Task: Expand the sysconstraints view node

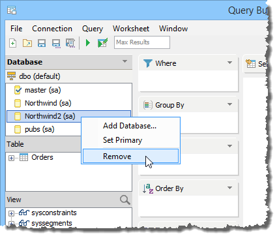Action: 11,213
